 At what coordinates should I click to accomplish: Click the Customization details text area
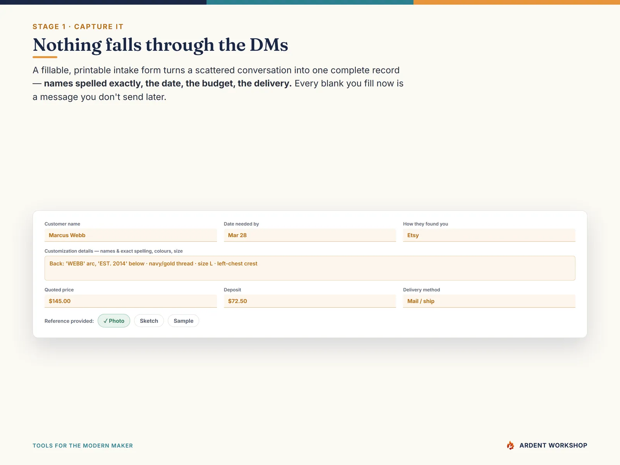(310, 268)
